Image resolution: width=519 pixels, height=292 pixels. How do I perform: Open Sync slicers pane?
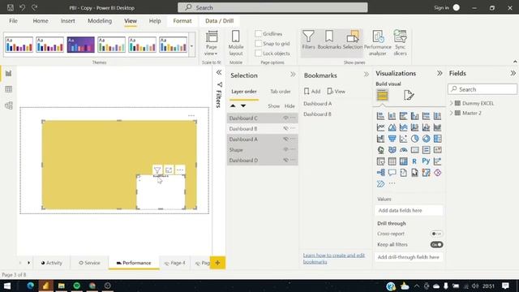point(400,43)
